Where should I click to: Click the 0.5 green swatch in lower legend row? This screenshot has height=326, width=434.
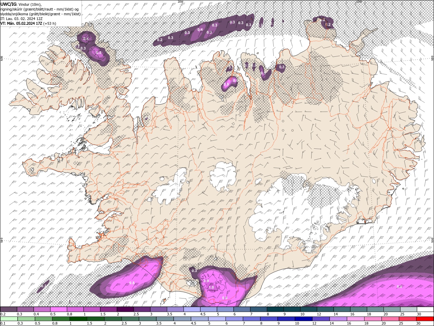point(43,319)
